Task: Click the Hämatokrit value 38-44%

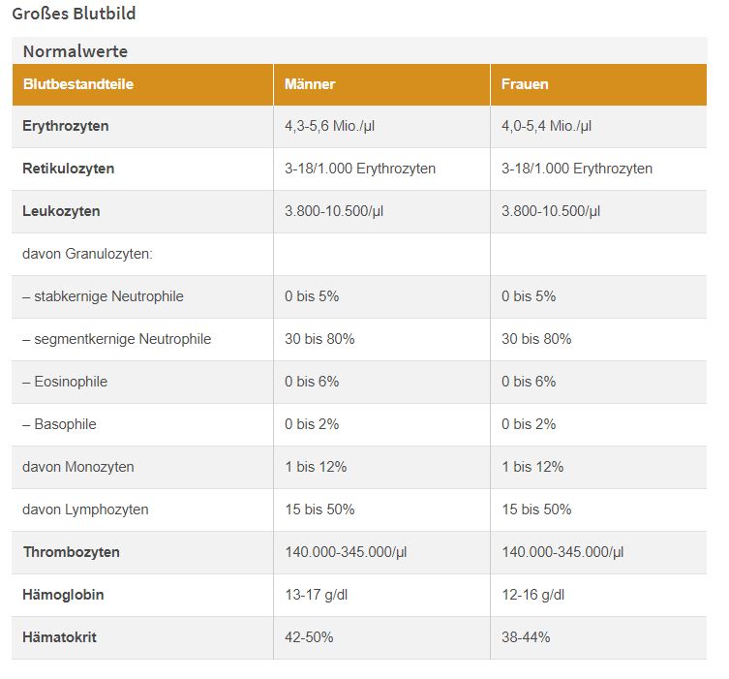Action: coord(526,637)
